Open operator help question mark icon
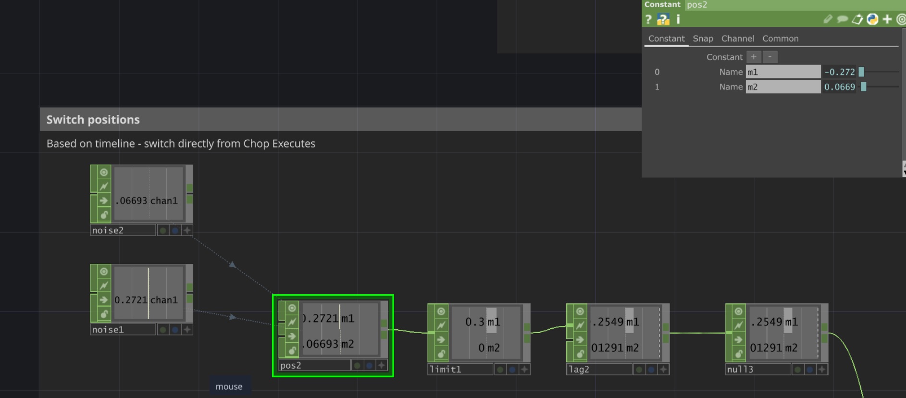Image resolution: width=906 pixels, height=398 pixels. 648,19
